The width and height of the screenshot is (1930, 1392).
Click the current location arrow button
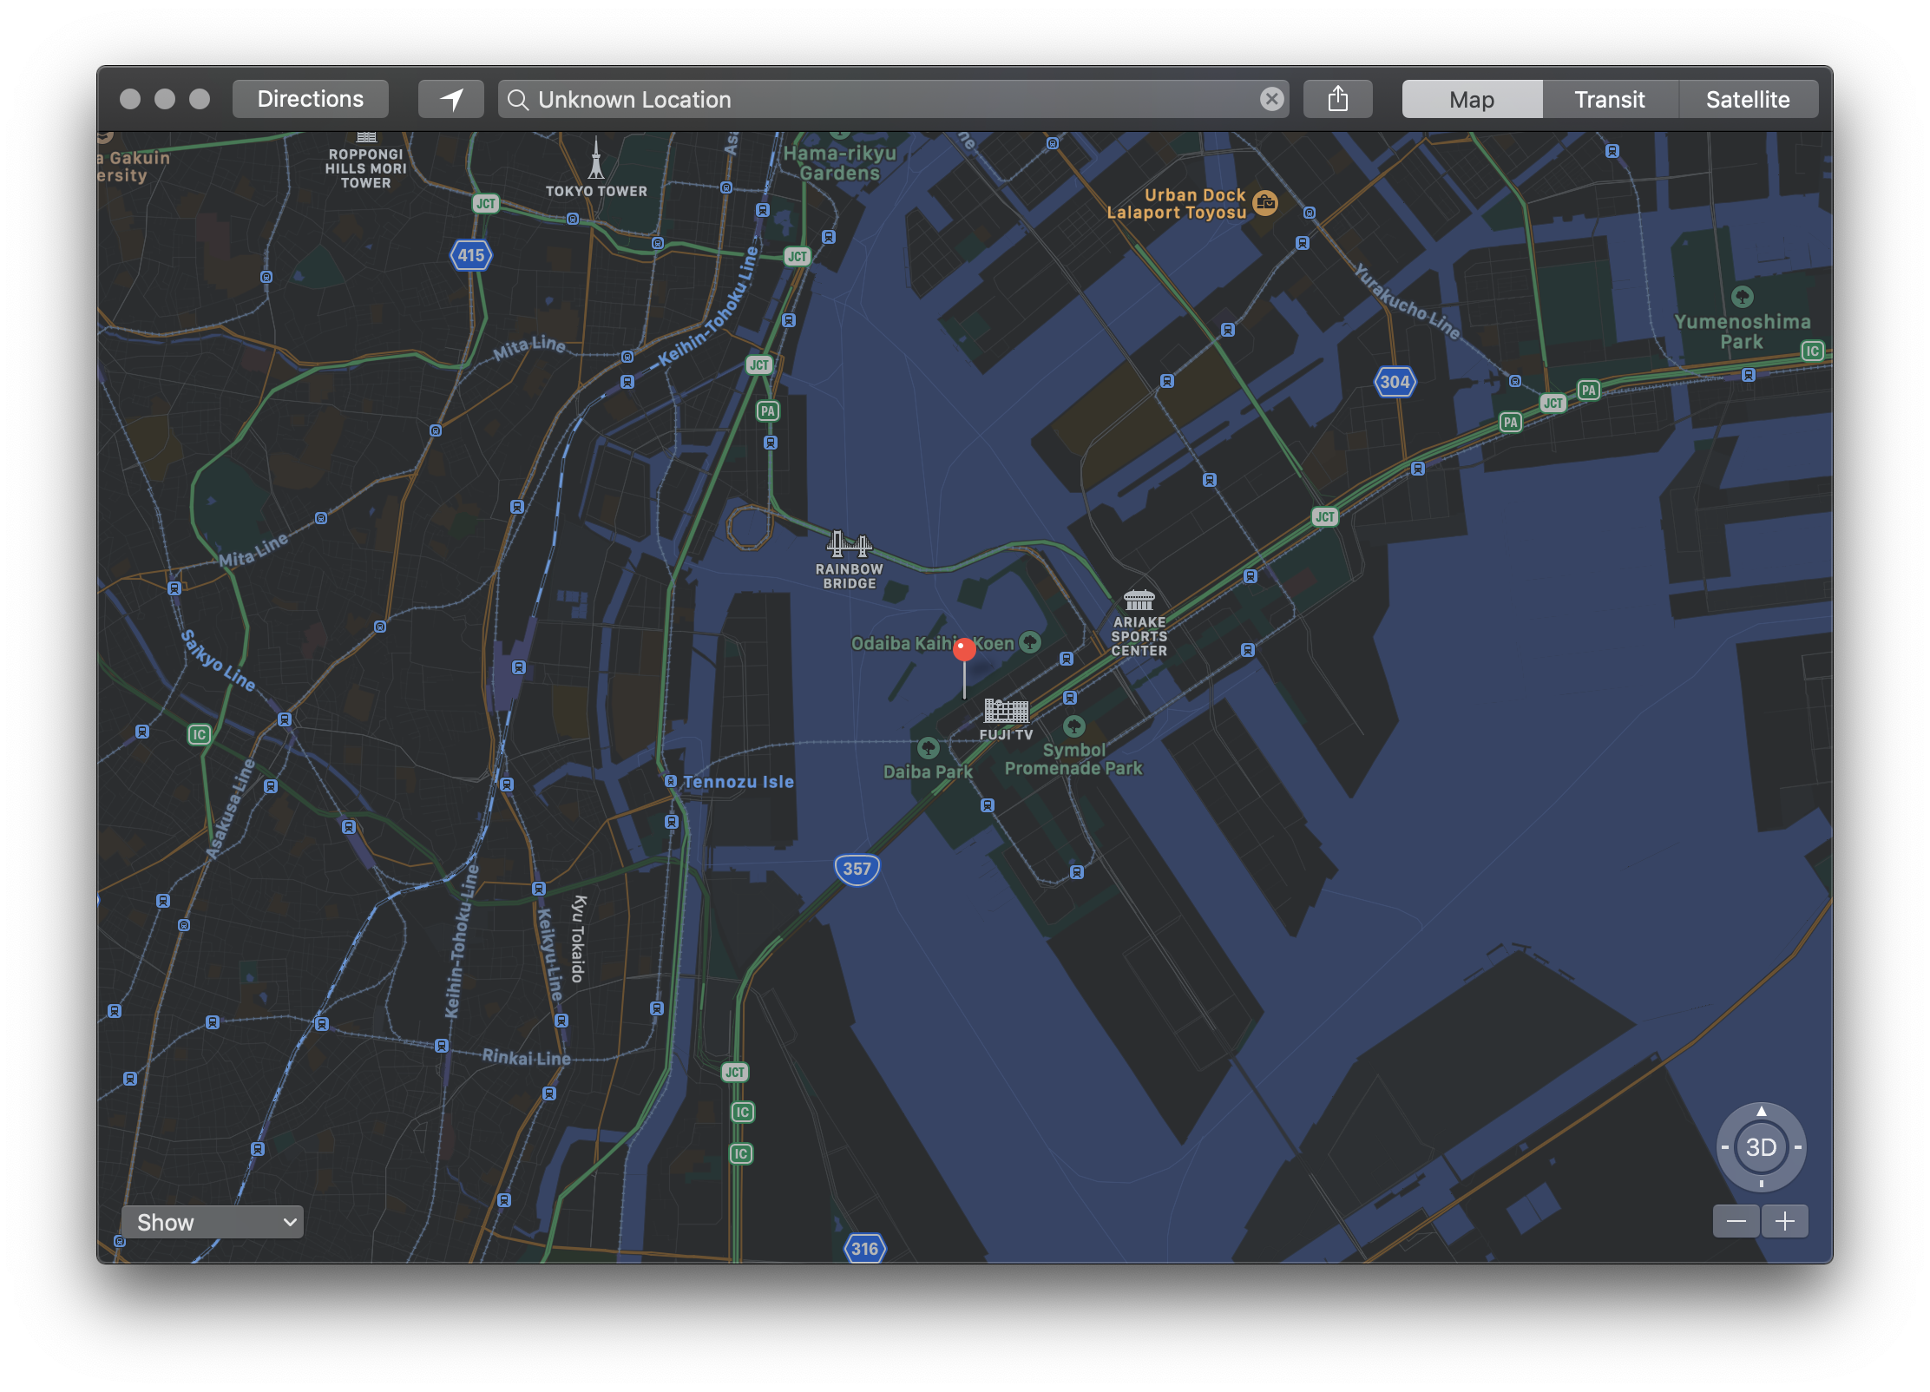click(450, 99)
